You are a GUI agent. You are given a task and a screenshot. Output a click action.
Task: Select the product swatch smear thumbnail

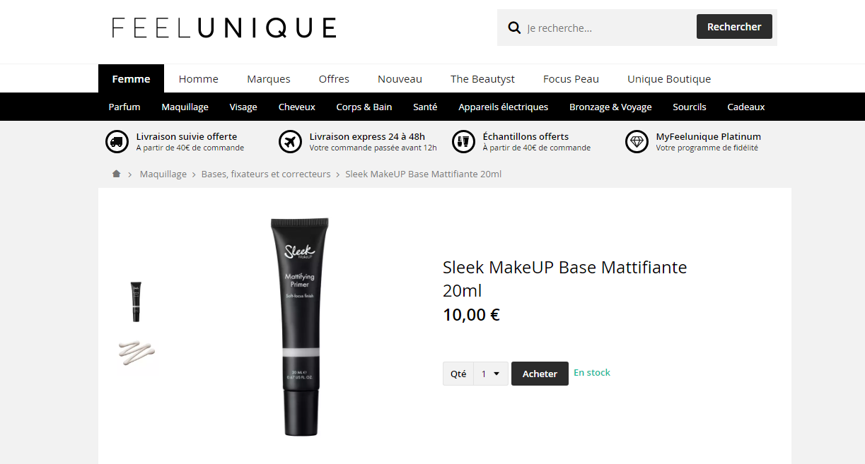coord(137,352)
